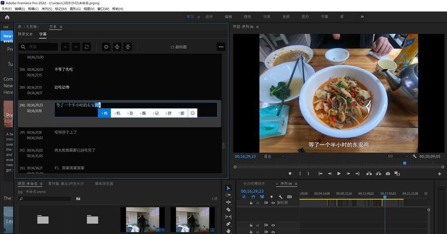Switch to the 转录文本 tab
Viewport: 447px width, 234px height.
click(25, 34)
